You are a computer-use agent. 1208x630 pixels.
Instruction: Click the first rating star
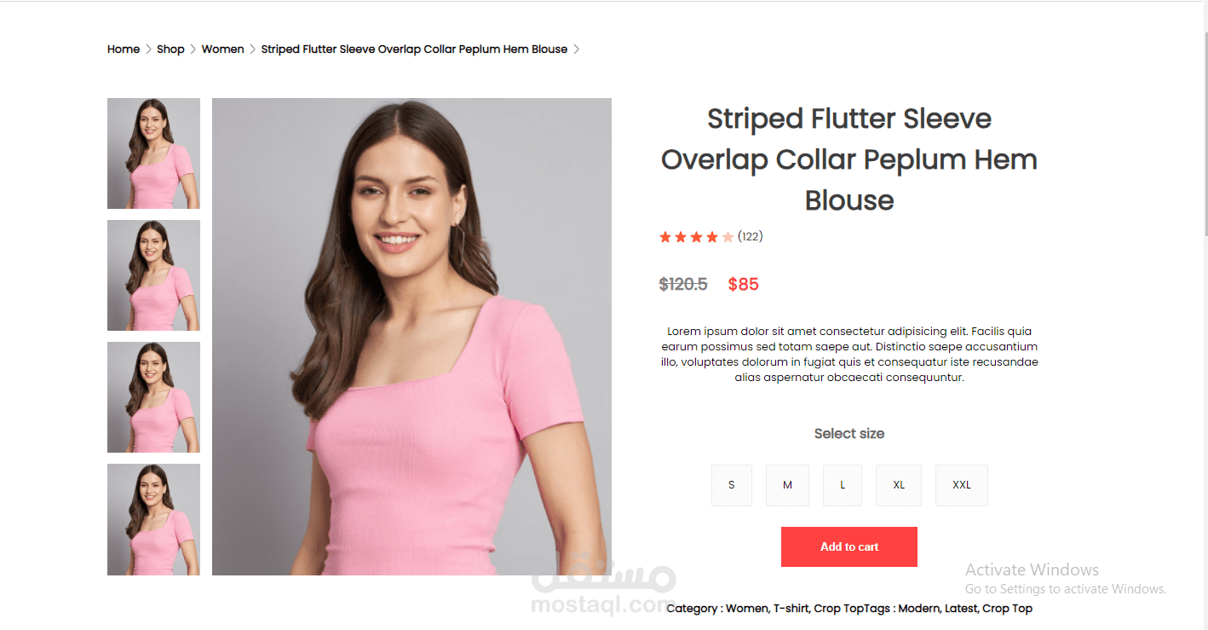(665, 237)
